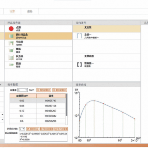Choose the collimator one (准直器一) bracket icon
Screen dimensions: 148x148
pyautogui.click(x=80, y=64)
